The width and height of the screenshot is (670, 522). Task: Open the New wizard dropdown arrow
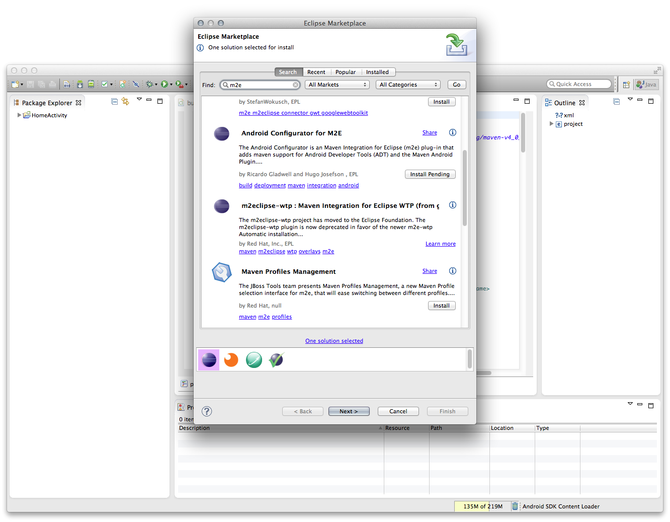pyautogui.click(x=22, y=85)
